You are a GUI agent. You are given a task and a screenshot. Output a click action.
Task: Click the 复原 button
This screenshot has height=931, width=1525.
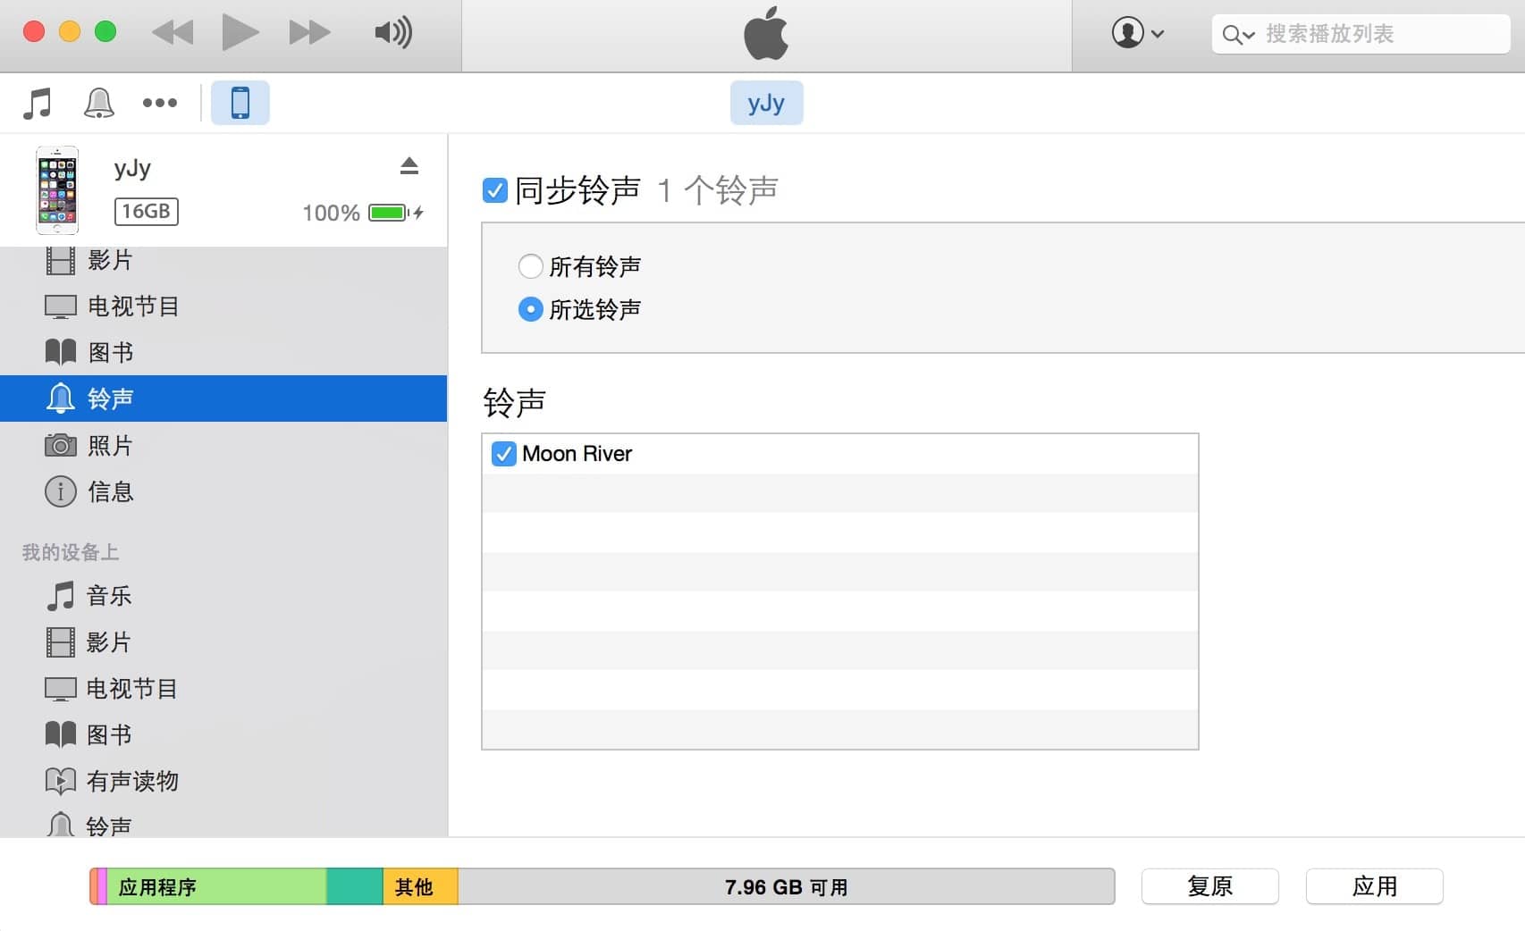click(x=1209, y=886)
